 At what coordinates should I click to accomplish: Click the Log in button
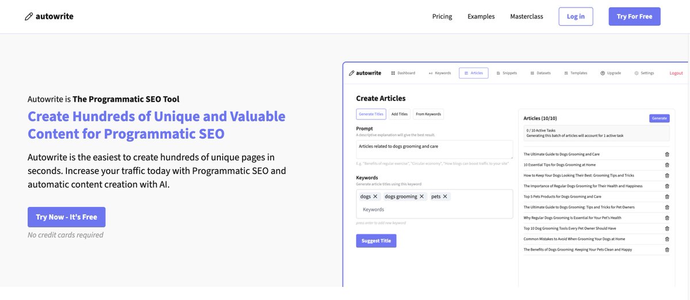pyautogui.click(x=576, y=16)
